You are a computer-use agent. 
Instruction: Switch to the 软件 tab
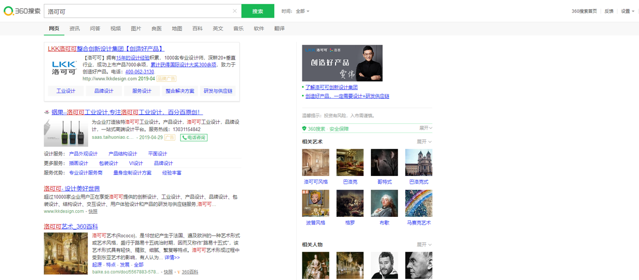point(259,28)
